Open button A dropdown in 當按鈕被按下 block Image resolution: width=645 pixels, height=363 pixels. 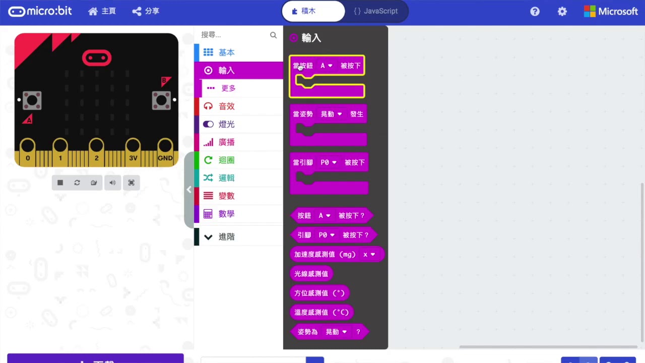click(x=326, y=66)
